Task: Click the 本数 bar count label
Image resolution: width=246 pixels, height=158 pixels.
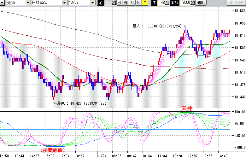Action: tap(174, 3)
